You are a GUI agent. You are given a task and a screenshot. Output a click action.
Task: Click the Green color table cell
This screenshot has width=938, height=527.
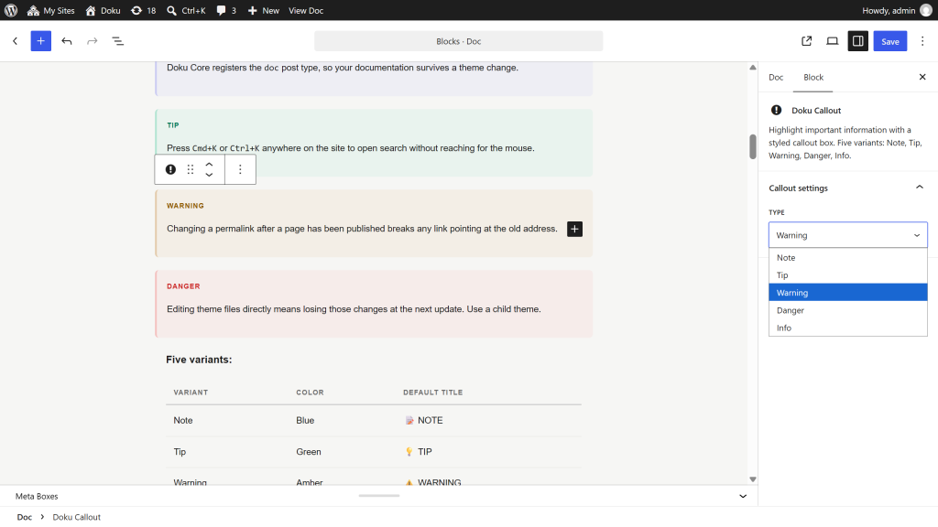(x=308, y=452)
